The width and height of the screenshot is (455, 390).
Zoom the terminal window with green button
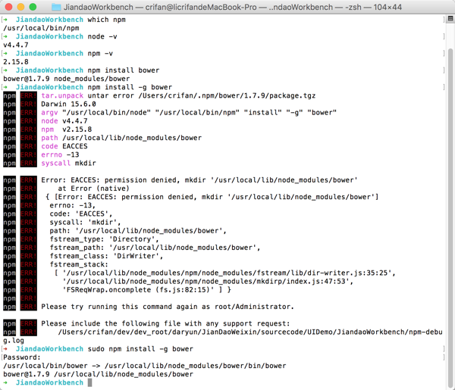(33, 7)
